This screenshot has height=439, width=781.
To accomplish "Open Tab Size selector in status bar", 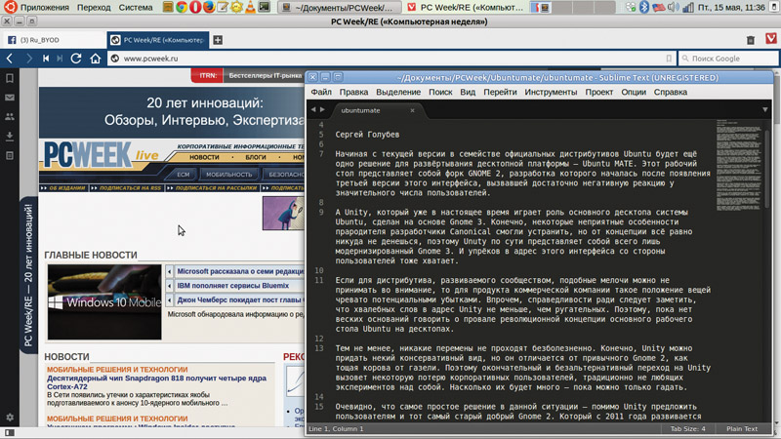I will [x=687, y=428].
